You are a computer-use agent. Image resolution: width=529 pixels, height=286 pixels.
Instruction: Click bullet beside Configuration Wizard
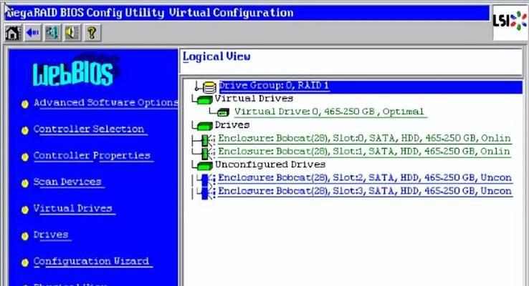pos(25,262)
